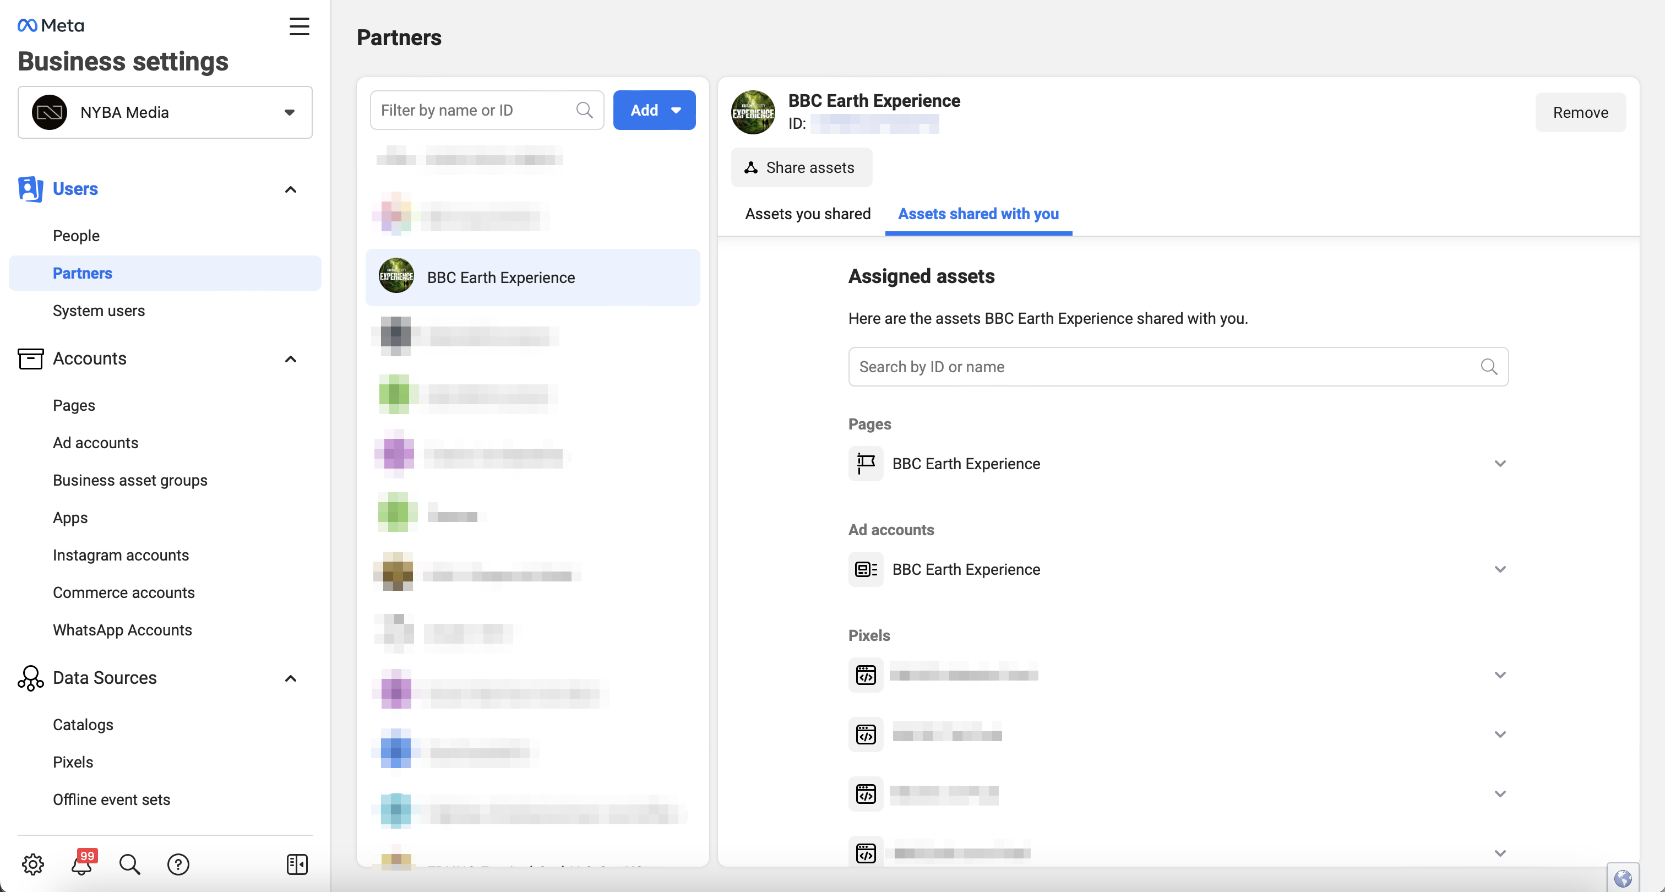Open notifications bell with 99 badge
1665x892 pixels.
(82, 863)
